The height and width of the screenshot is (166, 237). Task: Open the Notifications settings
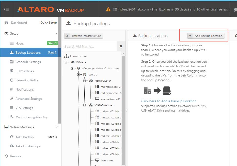pos(25,90)
